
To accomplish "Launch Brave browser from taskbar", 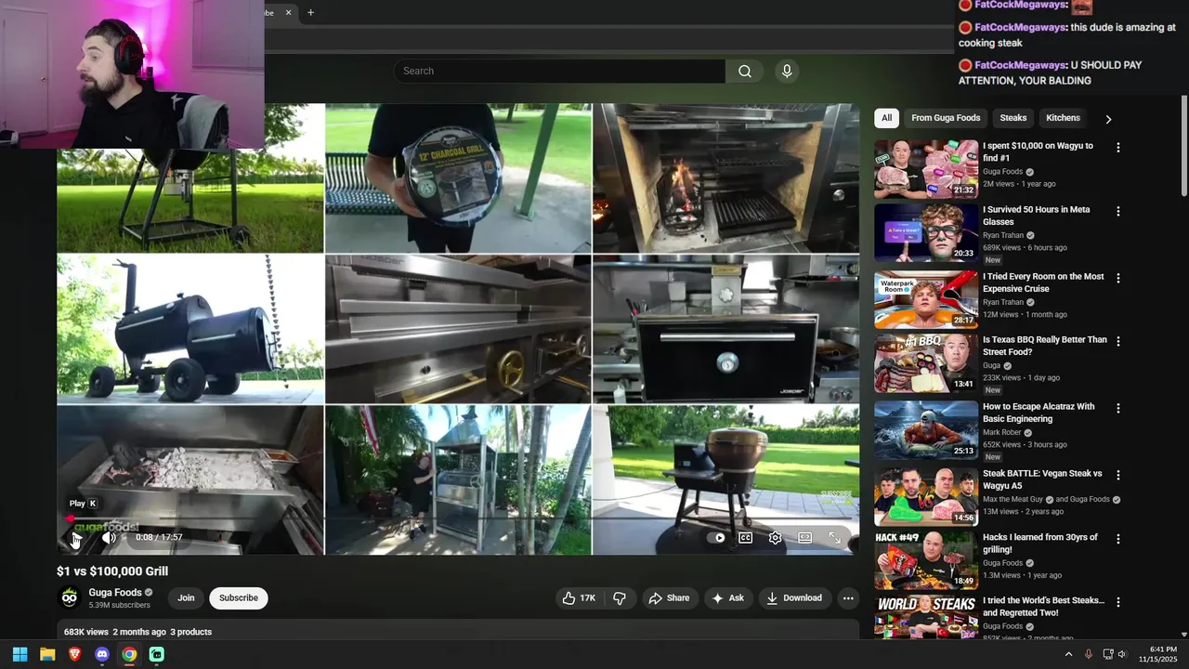I will point(75,654).
